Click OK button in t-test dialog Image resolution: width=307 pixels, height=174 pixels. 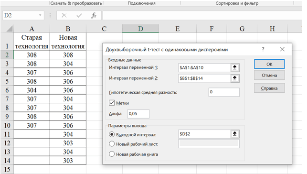click(x=269, y=64)
